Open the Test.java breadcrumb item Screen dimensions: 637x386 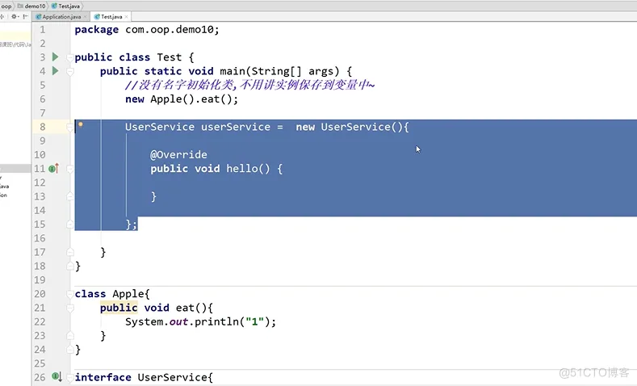(x=66, y=6)
